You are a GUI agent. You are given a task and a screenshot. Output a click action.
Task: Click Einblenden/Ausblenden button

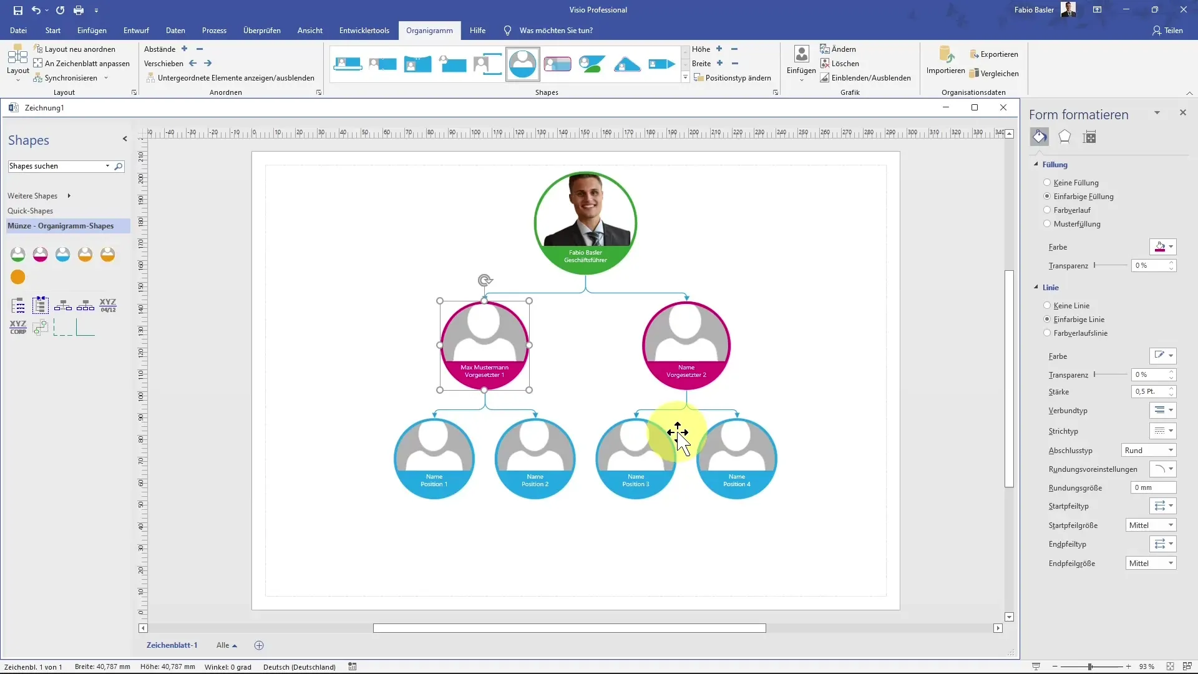(865, 78)
